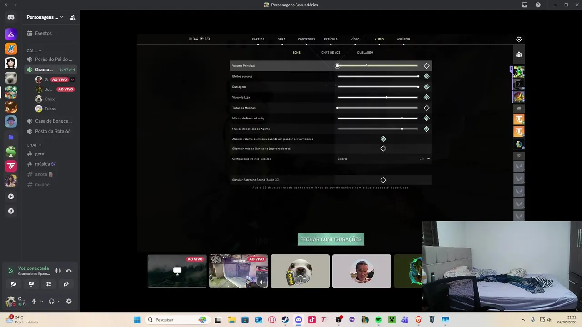Image resolution: width=582 pixels, height=327 pixels.
Task: Open the friends icon on the game's right sidebar
Action: 519,54
